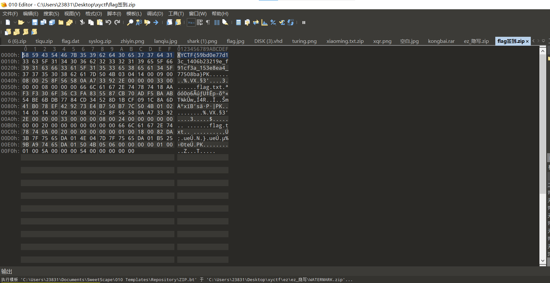Open the 工具(T) menu
Screen dimensions: 550x283
[176, 14]
